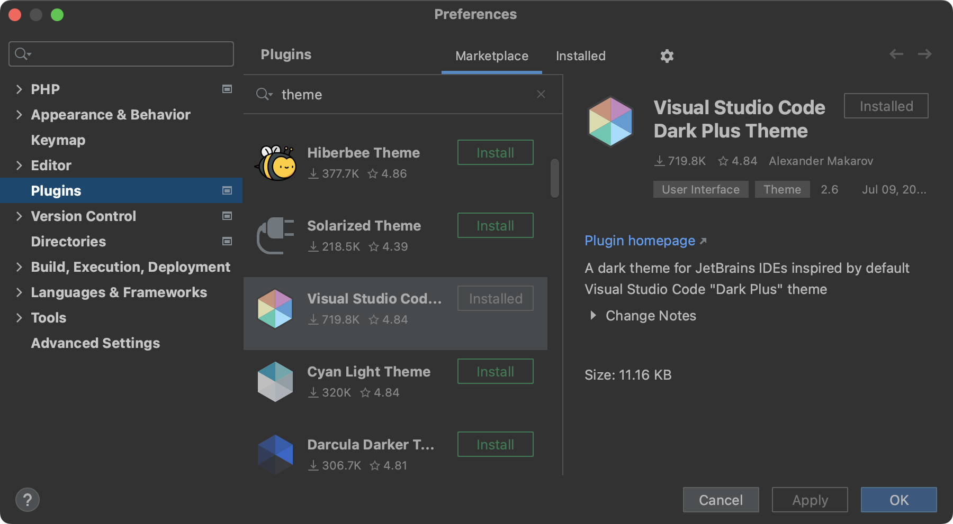Select the Darcula Darker Theme icon
This screenshot has width=953, height=524.
(275, 454)
